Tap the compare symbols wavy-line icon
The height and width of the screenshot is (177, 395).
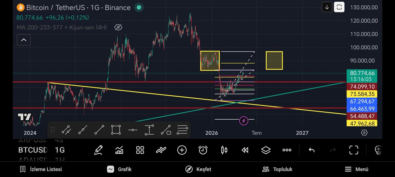coord(161,150)
